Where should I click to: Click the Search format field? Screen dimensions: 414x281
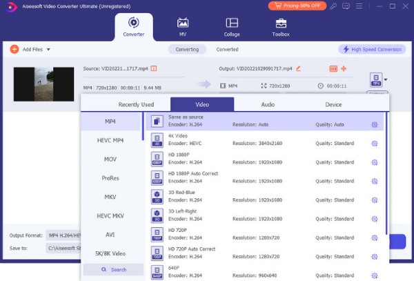coord(114,269)
